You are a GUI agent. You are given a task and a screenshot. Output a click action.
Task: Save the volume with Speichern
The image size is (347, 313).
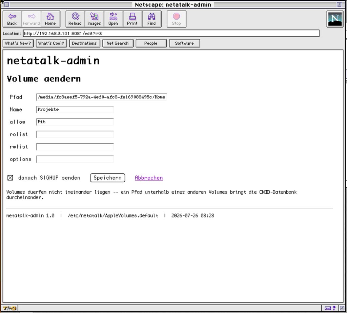107,178
